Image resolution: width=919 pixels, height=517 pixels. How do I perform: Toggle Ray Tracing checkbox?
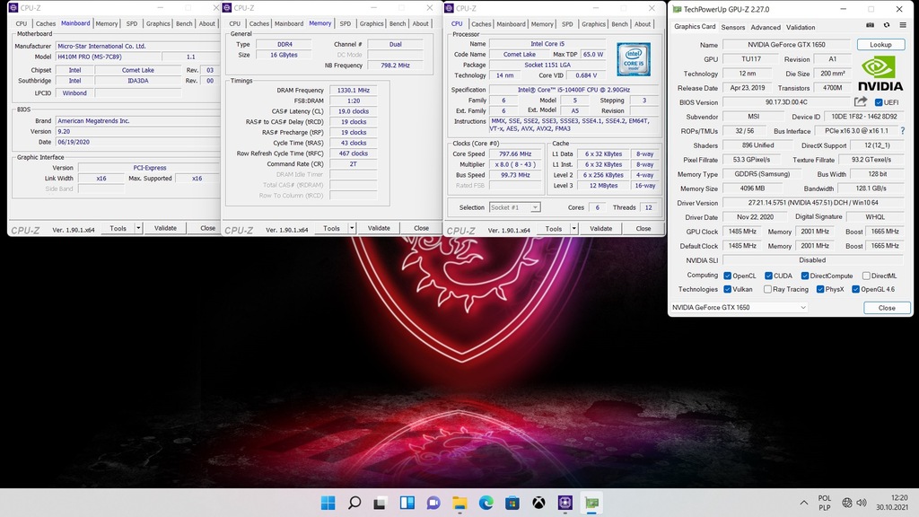point(767,289)
